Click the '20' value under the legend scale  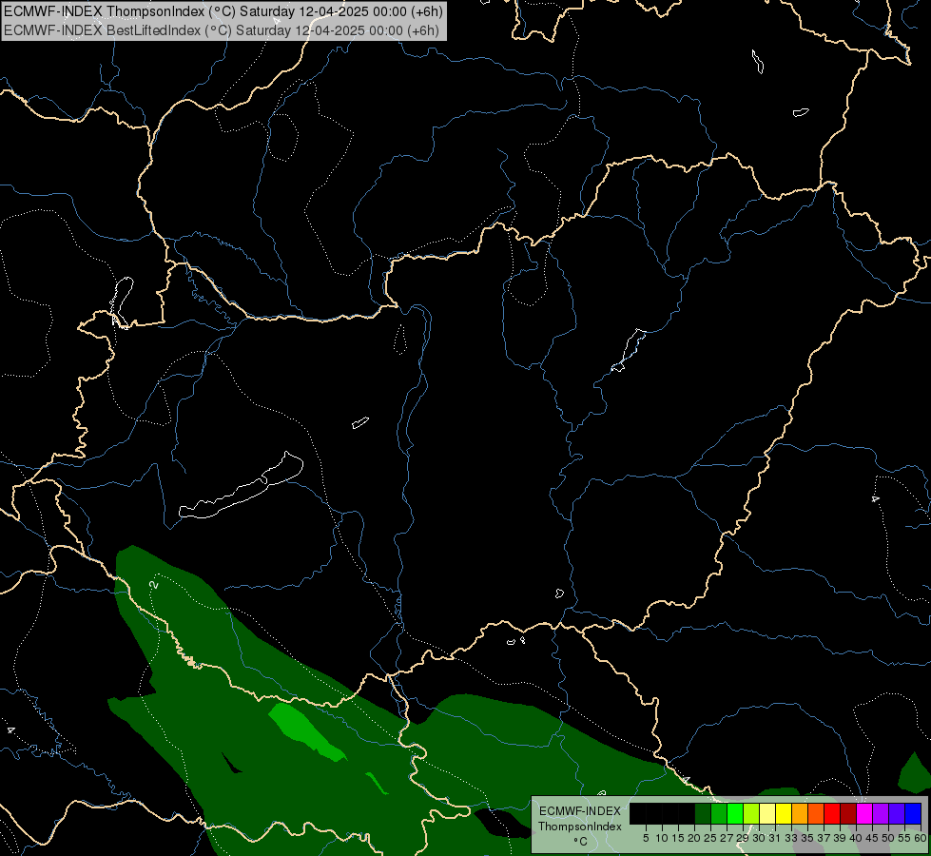pos(694,838)
